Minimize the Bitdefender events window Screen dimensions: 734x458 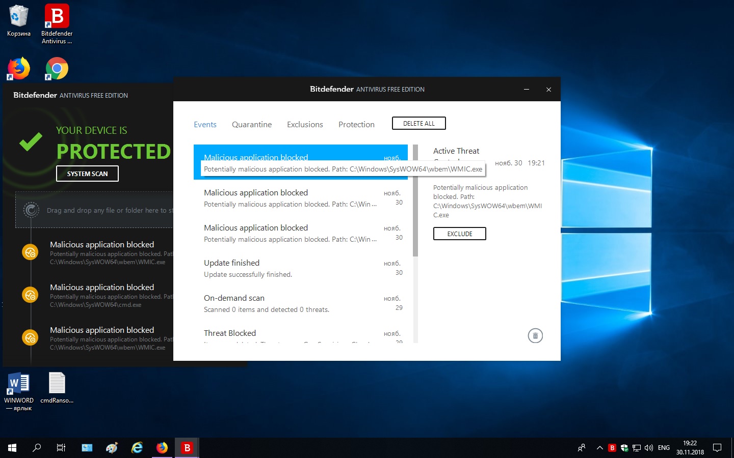point(527,89)
